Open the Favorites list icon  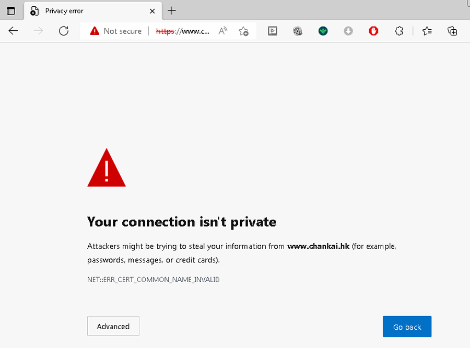click(x=427, y=31)
